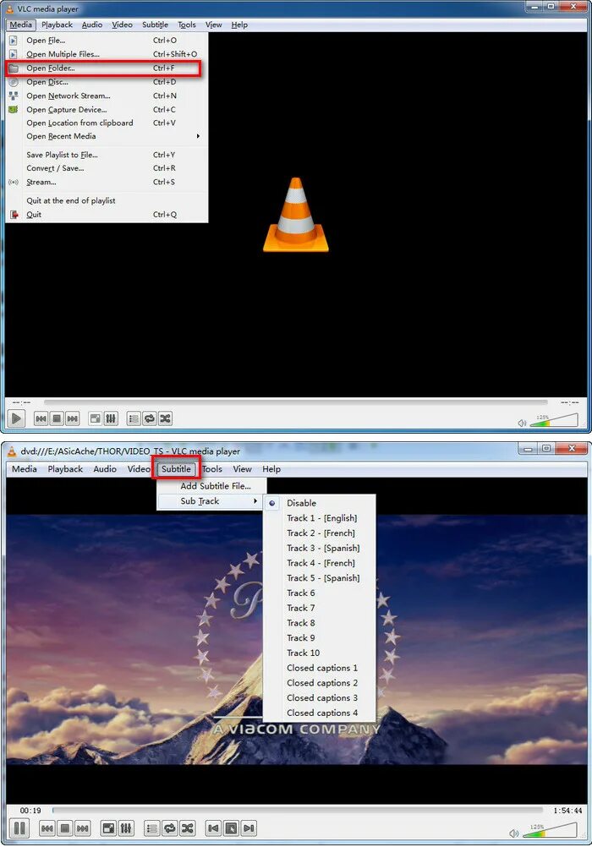Click VLC cone icon in the DVD window title bar

pyautogui.click(x=12, y=451)
